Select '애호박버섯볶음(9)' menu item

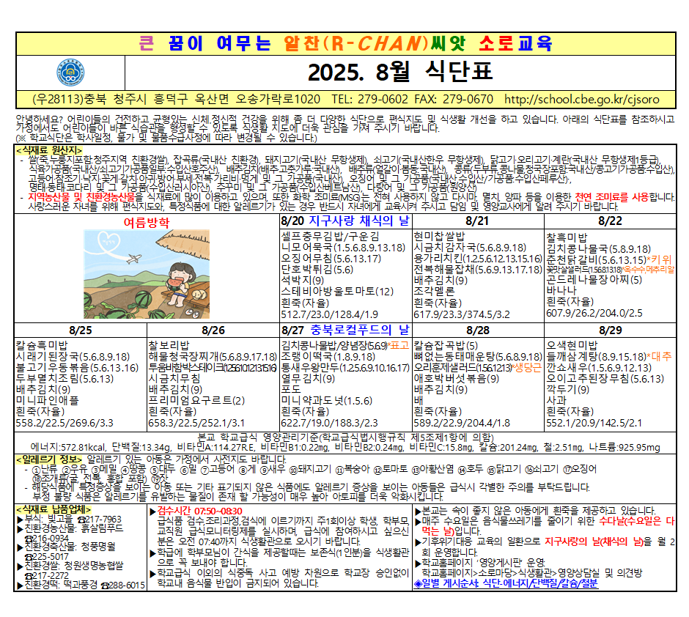pos(457,378)
